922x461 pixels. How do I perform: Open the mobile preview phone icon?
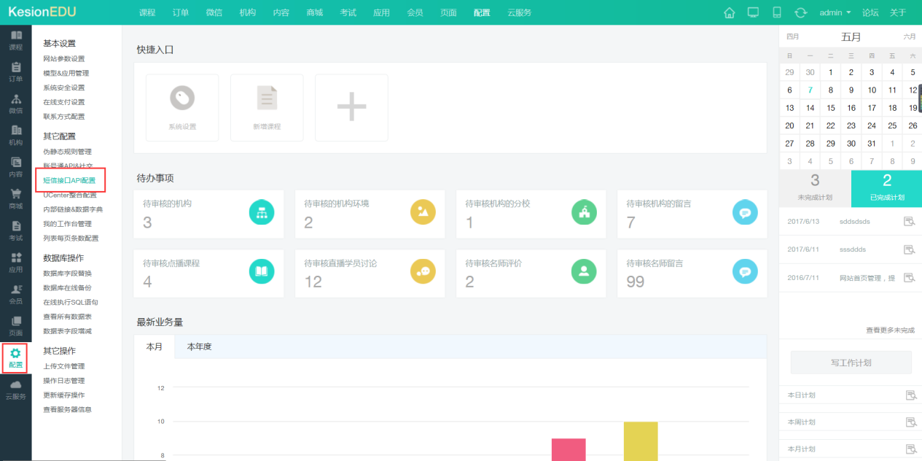point(777,12)
